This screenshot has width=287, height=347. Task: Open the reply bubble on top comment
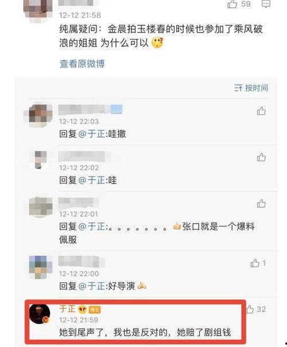point(266,3)
